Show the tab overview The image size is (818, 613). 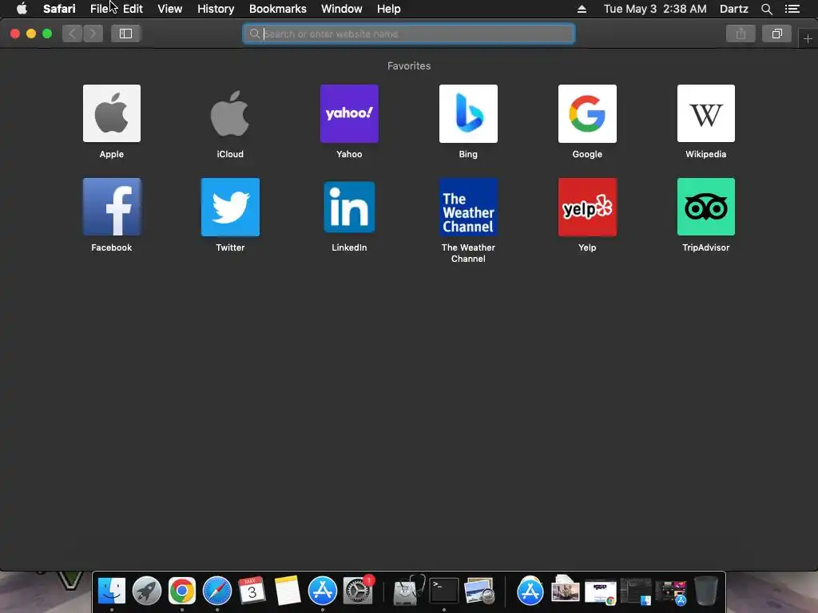click(x=776, y=34)
